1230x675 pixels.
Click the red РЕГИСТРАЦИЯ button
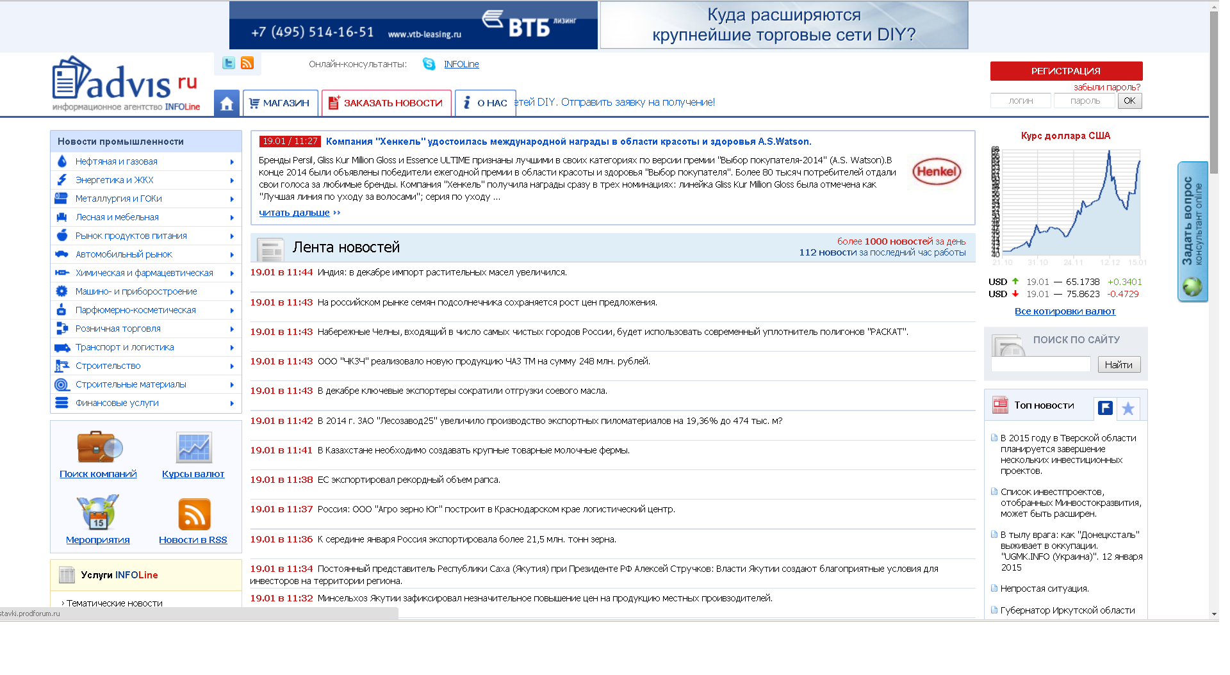[x=1066, y=71]
